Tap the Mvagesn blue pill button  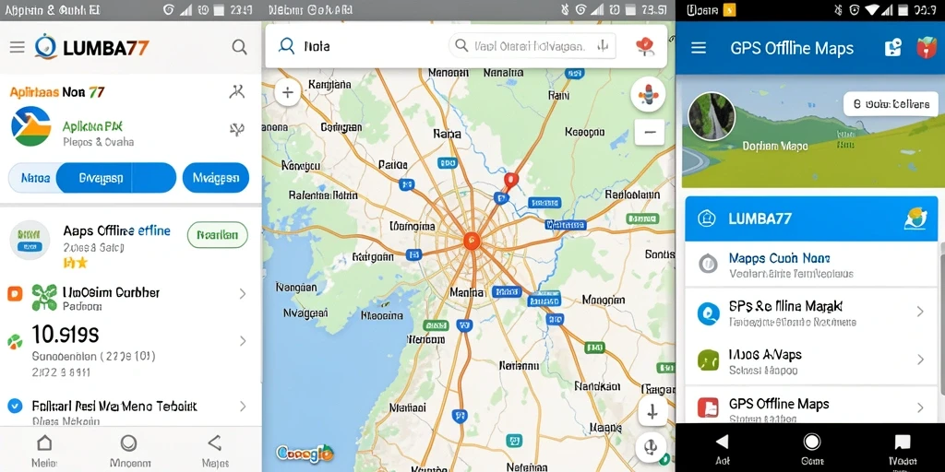coord(216,178)
